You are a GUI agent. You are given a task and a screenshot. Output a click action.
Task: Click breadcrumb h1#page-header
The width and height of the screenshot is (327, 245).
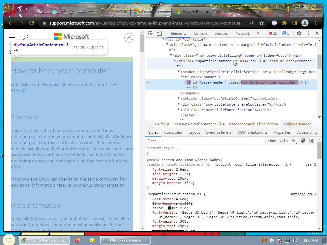click(297, 124)
